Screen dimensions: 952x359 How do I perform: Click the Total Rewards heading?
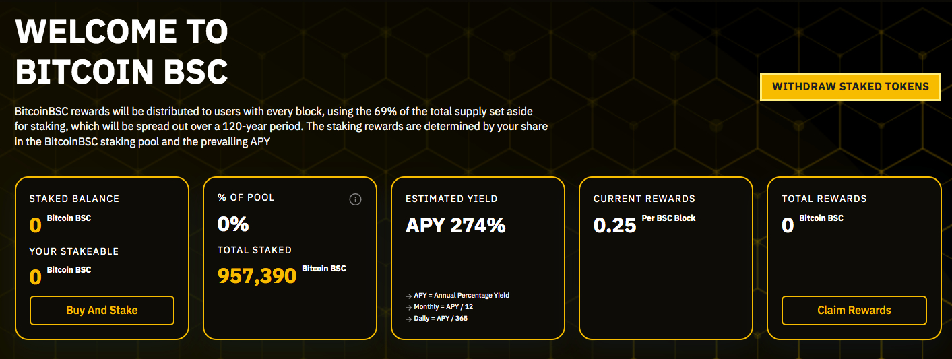[824, 199]
